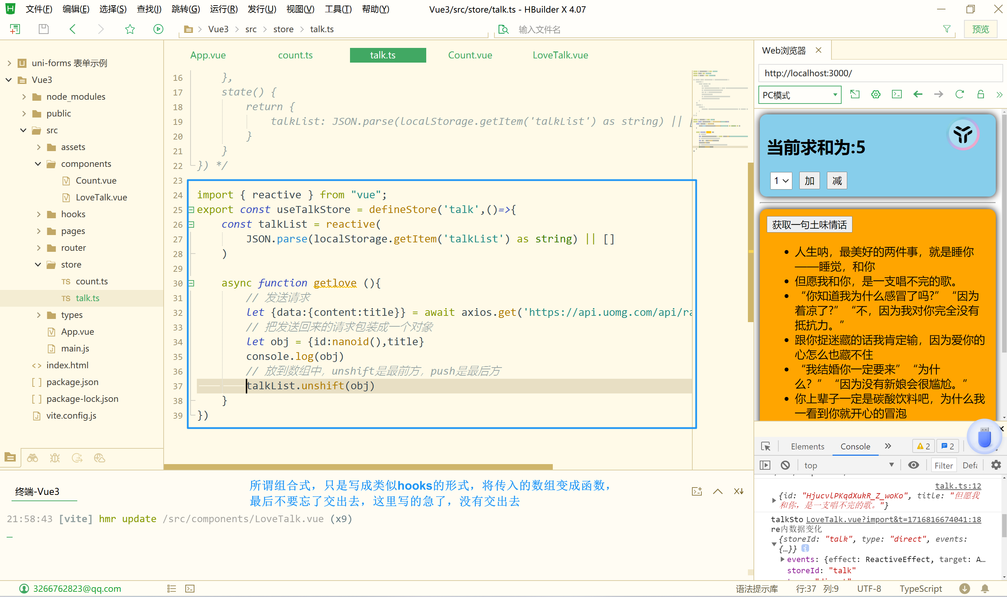The image size is (1007, 597).
Task: Click the debug bug icon in sidebar
Action: coord(55,458)
